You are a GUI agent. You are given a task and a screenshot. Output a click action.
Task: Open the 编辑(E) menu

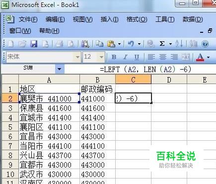pos(55,19)
